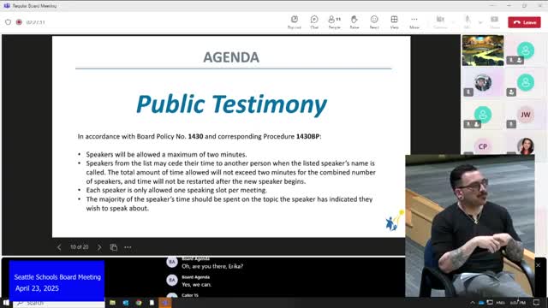
Task: Open the Windows notification center
Action: (x=537, y=302)
